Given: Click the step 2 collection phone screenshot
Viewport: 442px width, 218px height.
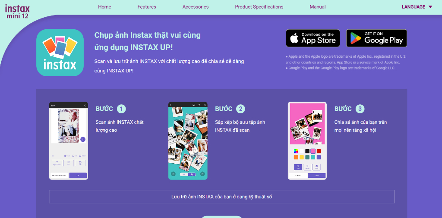Looking at the screenshot, I should [188, 140].
